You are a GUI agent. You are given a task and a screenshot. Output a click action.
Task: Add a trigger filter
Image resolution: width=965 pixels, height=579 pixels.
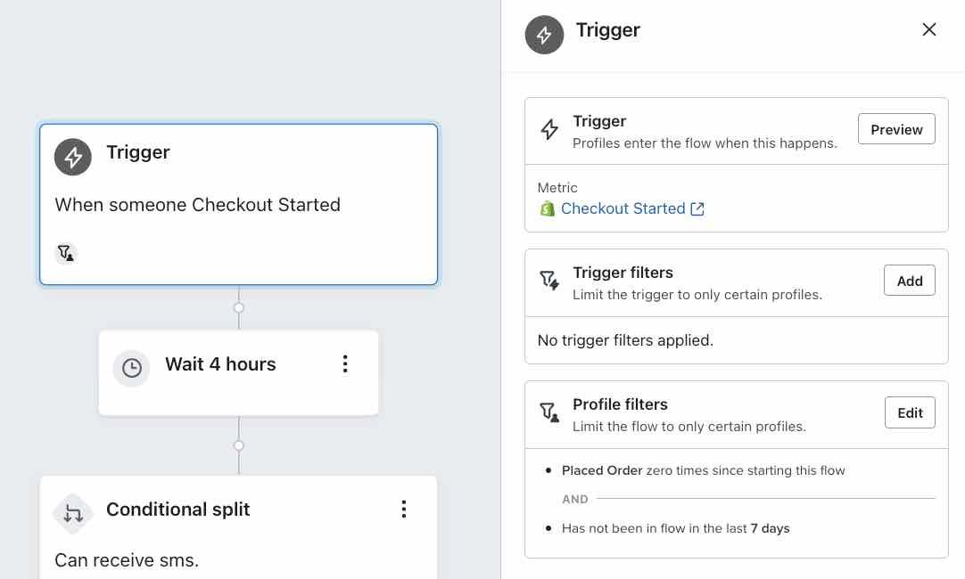[909, 280]
